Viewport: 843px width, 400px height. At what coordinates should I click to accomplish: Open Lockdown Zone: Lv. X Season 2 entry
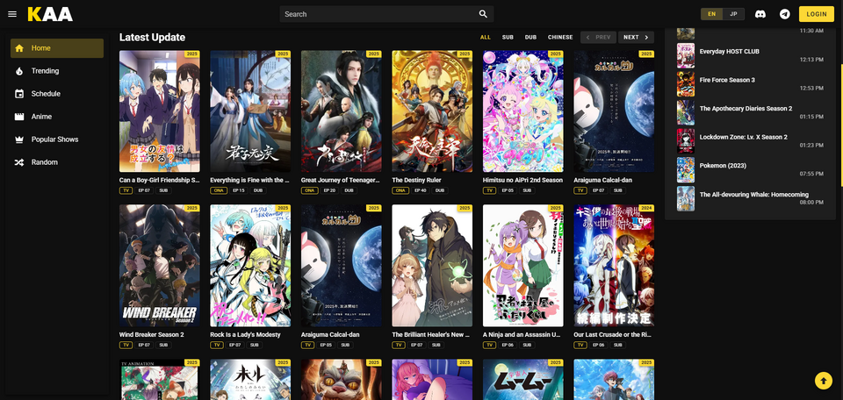(x=750, y=141)
